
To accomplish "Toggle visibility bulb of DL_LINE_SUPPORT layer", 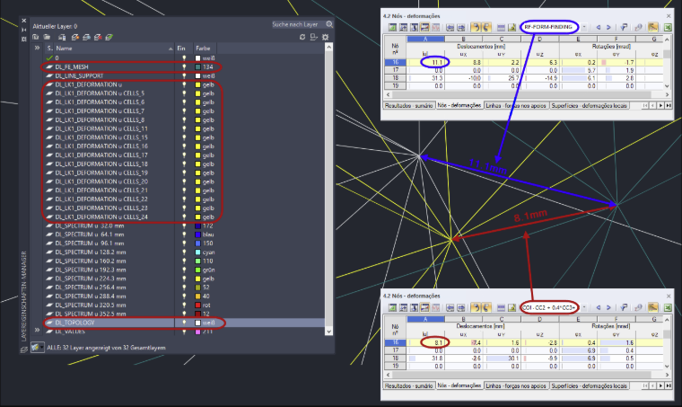I will coord(185,75).
